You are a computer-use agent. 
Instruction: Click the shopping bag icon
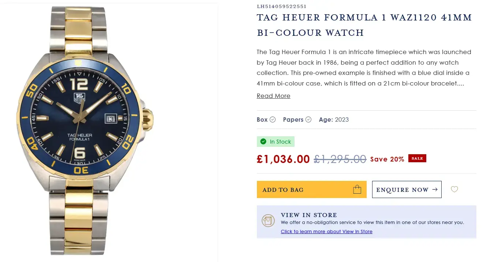(x=357, y=189)
